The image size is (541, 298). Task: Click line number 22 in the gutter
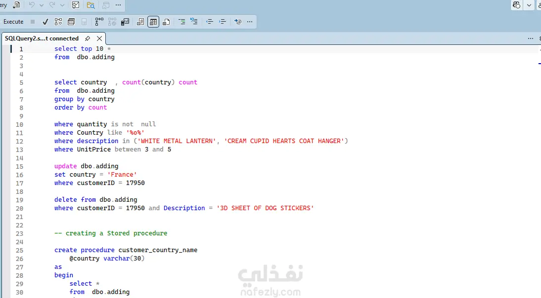19,225
